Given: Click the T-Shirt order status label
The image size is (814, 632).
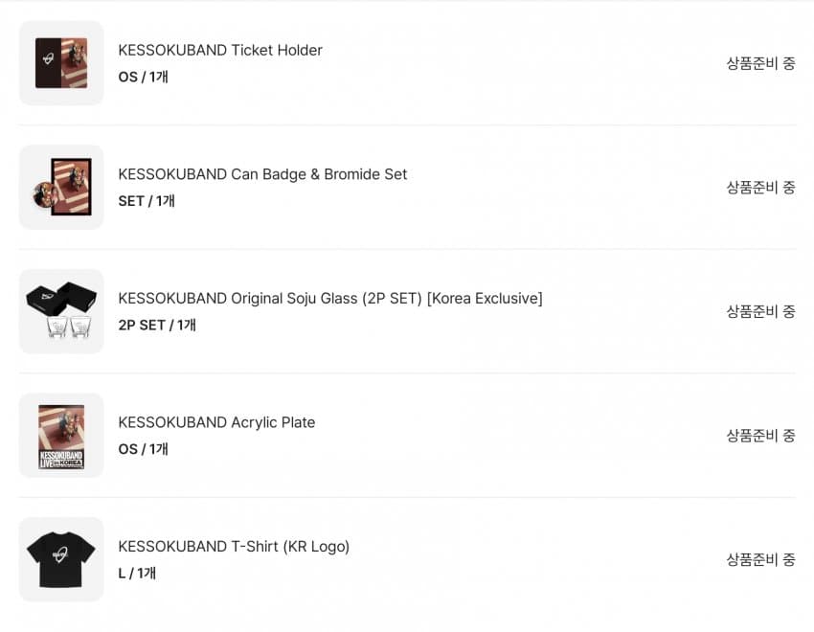Looking at the screenshot, I should click(760, 559).
